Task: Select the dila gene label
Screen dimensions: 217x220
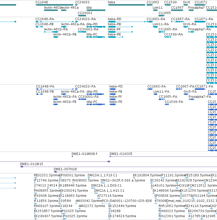Action: click(x=89, y=8)
